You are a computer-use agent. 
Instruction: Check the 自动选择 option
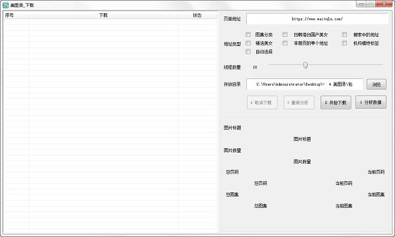(248, 51)
